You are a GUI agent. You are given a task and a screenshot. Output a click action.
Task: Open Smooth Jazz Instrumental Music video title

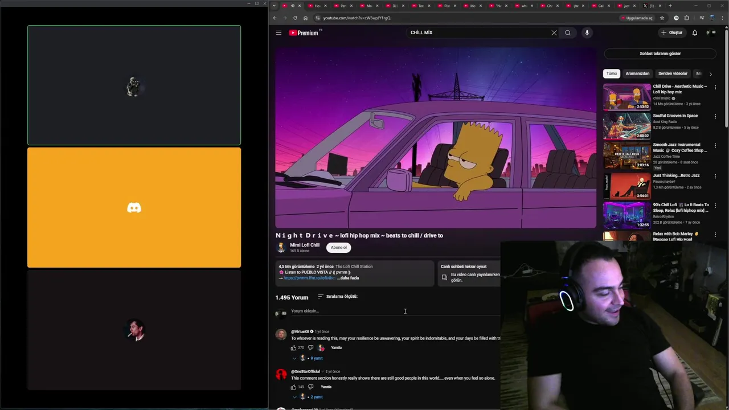point(679,147)
